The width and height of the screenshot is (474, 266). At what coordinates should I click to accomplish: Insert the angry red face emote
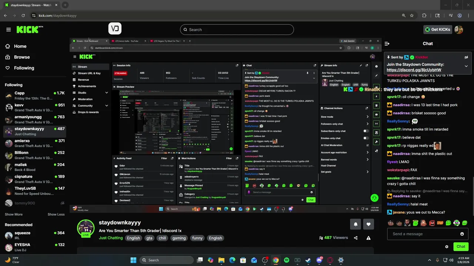(x=432, y=223)
